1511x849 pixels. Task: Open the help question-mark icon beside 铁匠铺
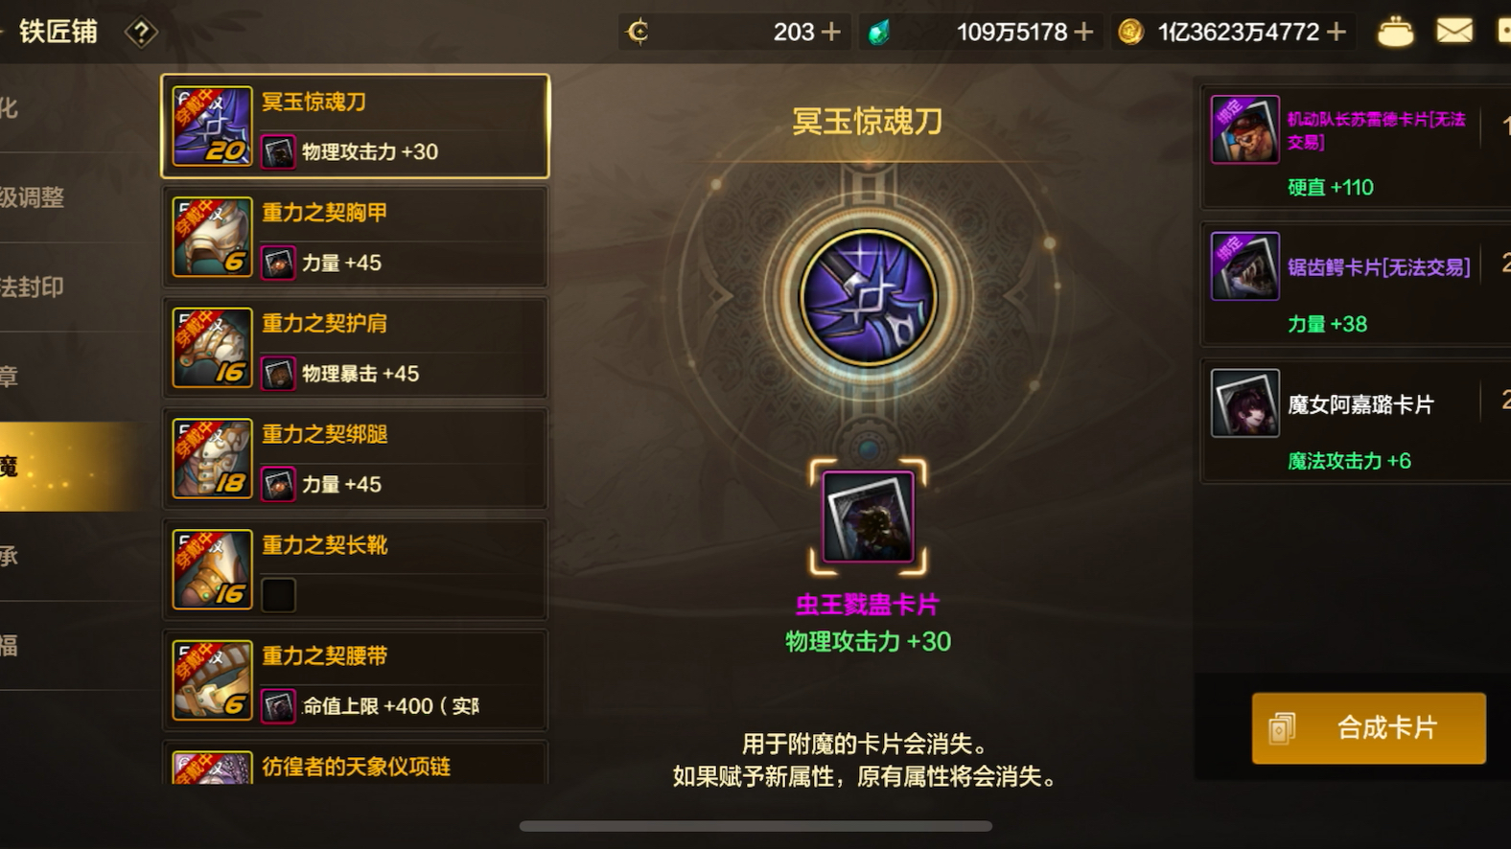(141, 33)
